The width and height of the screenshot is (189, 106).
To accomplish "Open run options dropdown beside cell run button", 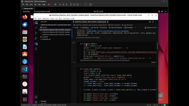I will click(75, 43).
